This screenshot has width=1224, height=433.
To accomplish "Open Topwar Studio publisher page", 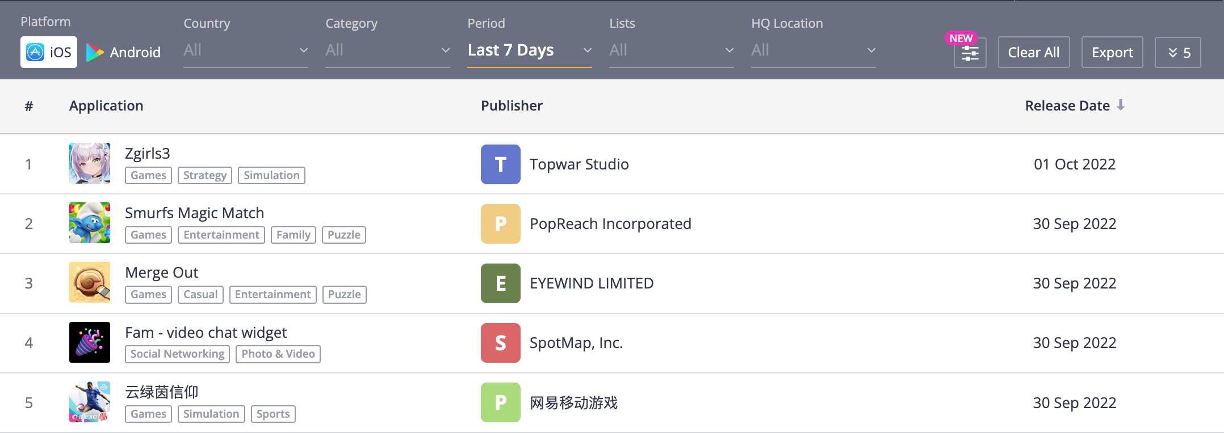I will [x=579, y=164].
